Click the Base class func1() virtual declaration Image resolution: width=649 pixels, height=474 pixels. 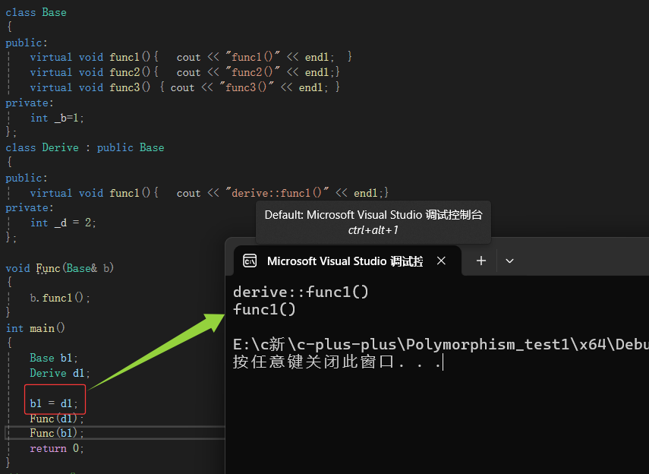click(x=191, y=57)
